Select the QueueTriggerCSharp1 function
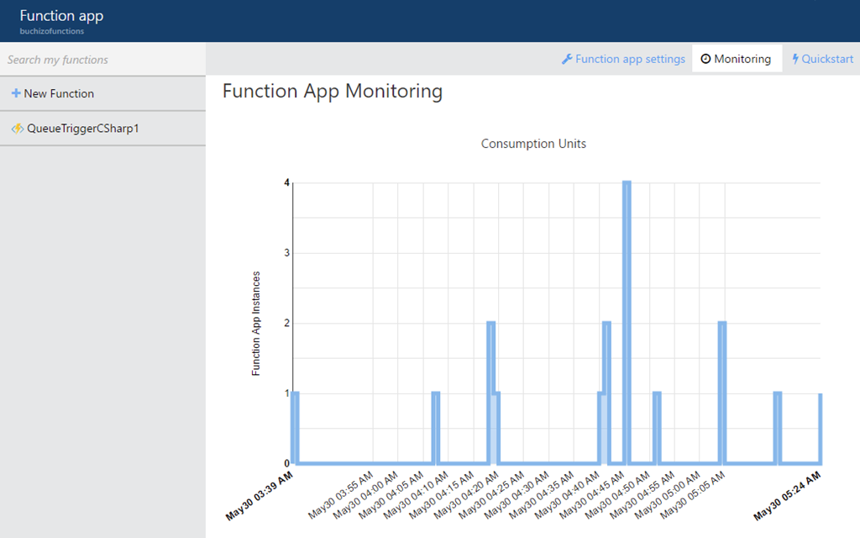Image resolution: width=860 pixels, height=538 pixels. [82, 129]
